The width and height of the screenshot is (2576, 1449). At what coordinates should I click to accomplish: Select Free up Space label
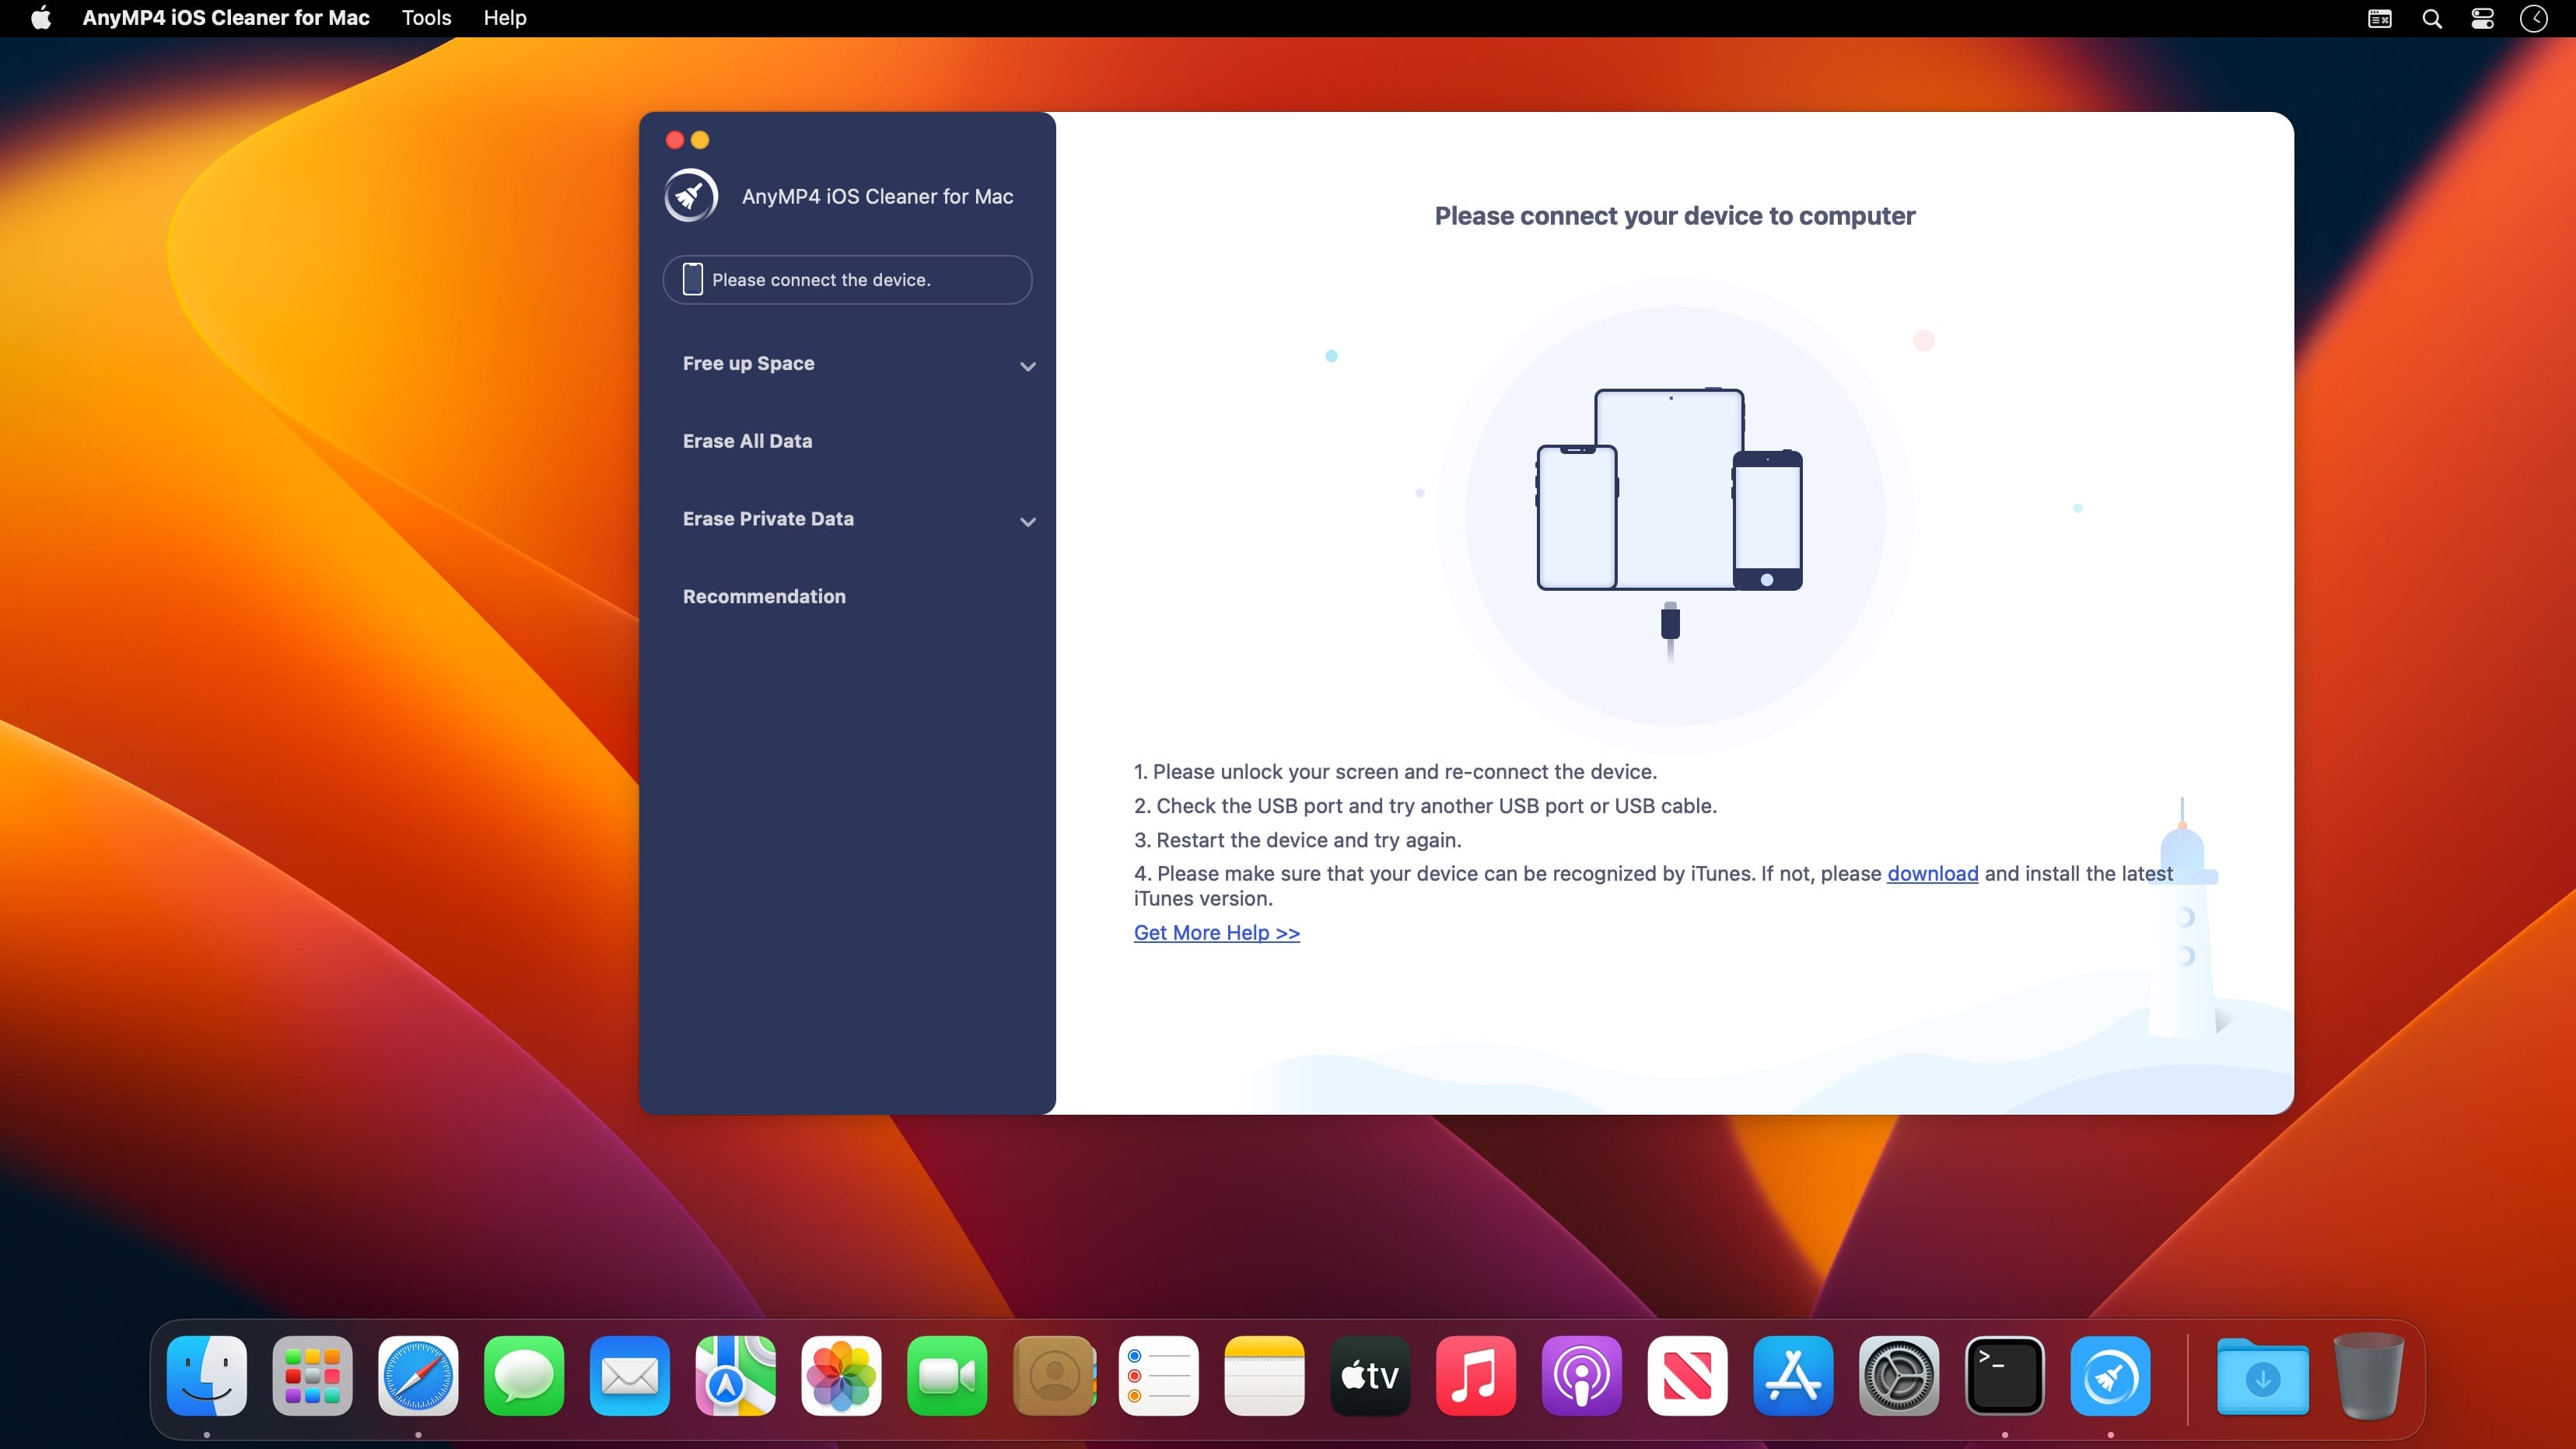pyautogui.click(x=748, y=364)
